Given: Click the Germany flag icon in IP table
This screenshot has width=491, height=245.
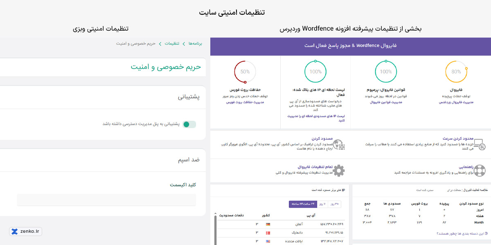Looking at the screenshot, I should pyautogui.click(x=268, y=224).
